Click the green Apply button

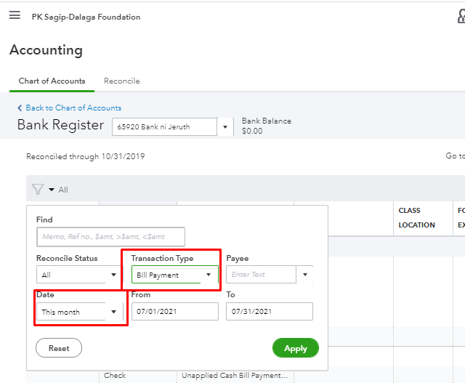coord(295,348)
